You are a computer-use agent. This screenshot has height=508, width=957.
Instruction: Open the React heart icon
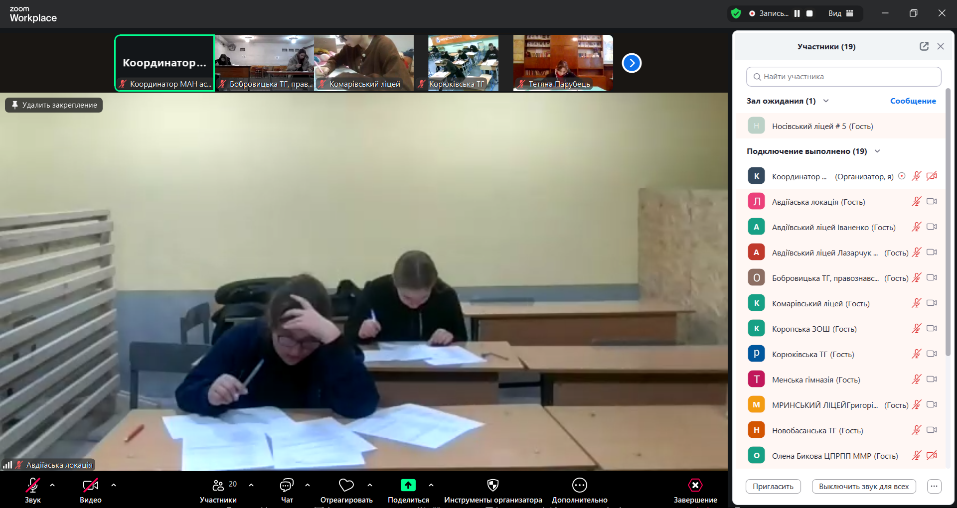click(x=346, y=485)
